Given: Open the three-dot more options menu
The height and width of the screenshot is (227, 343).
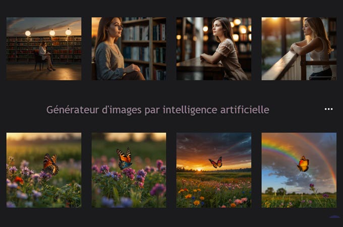Looking at the screenshot, I should (328, 109).
